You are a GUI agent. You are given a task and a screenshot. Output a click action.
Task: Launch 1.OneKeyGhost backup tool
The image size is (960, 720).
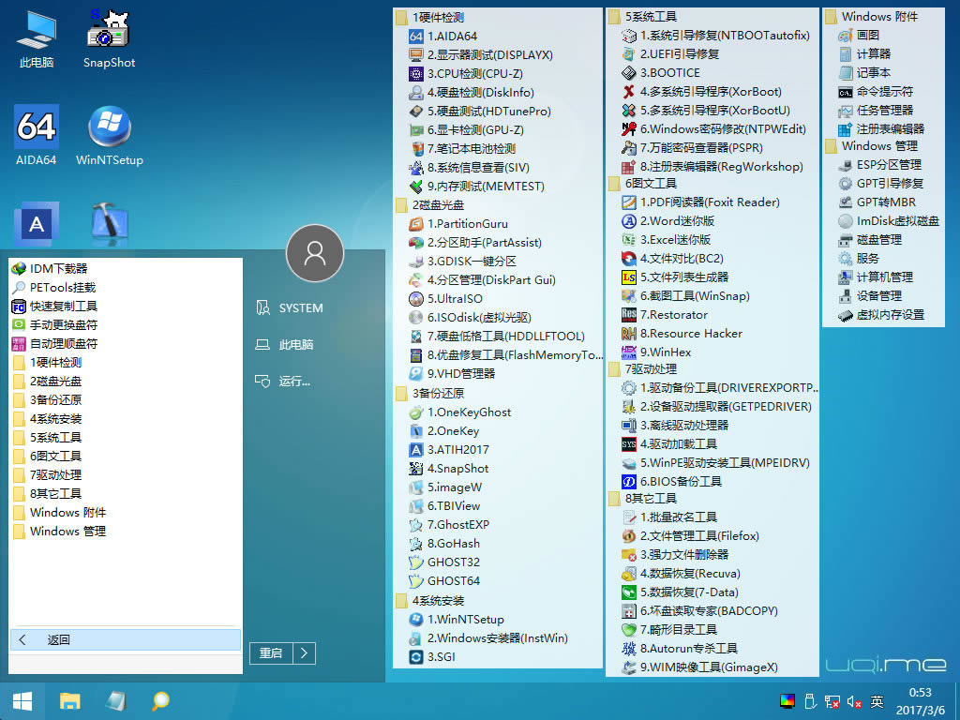click(459, 412)
